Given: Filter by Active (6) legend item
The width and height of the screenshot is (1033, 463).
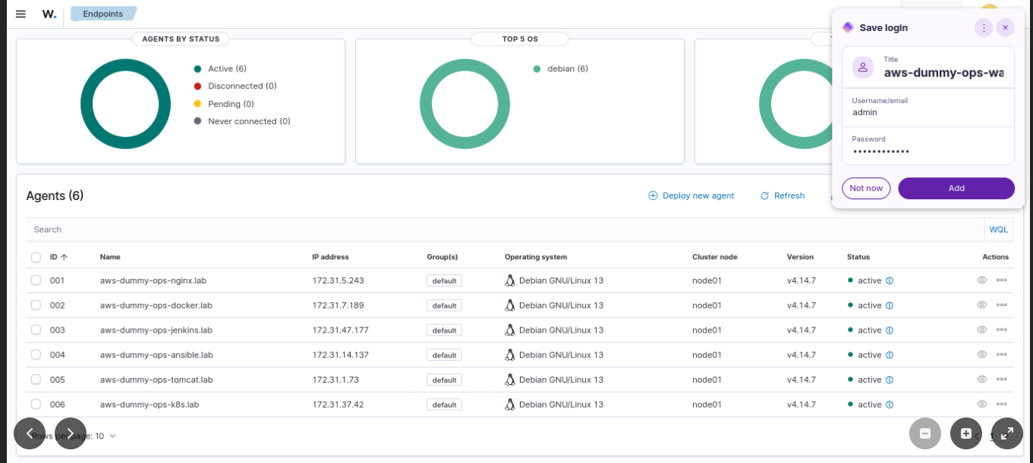Looking at the screenshot, I should pos(220,69).
